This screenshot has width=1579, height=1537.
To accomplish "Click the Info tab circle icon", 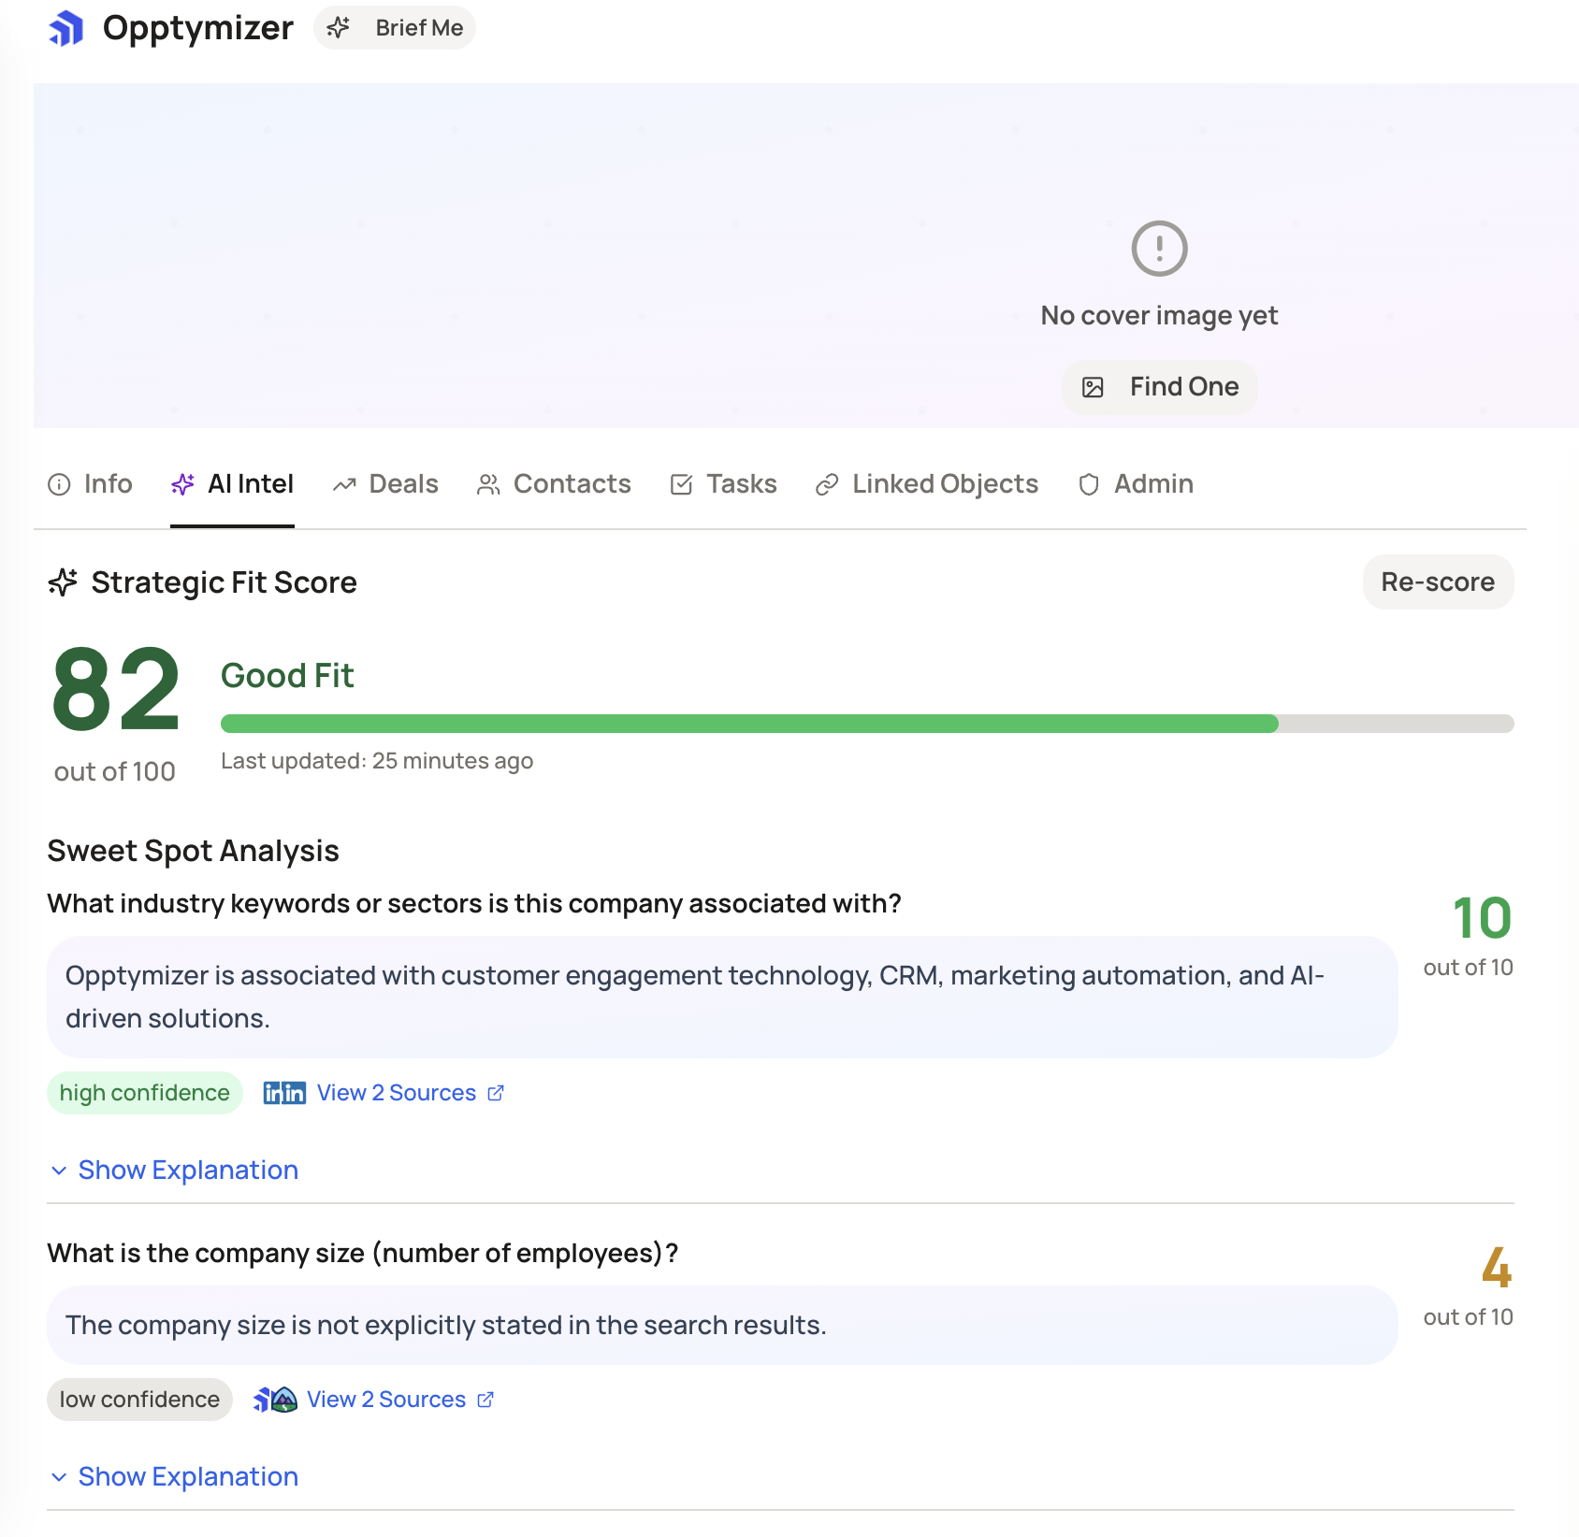I will pos(59,484).
